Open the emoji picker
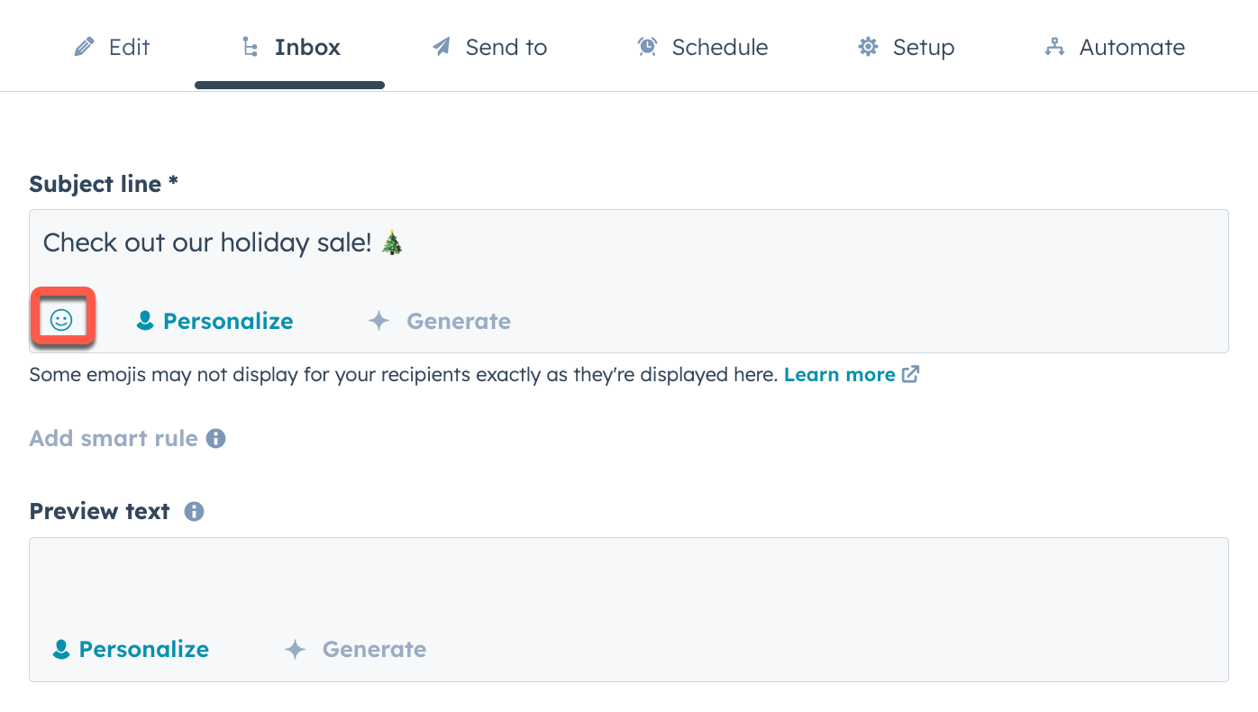The image size is (1258, 712). click(x=61, y=317)
